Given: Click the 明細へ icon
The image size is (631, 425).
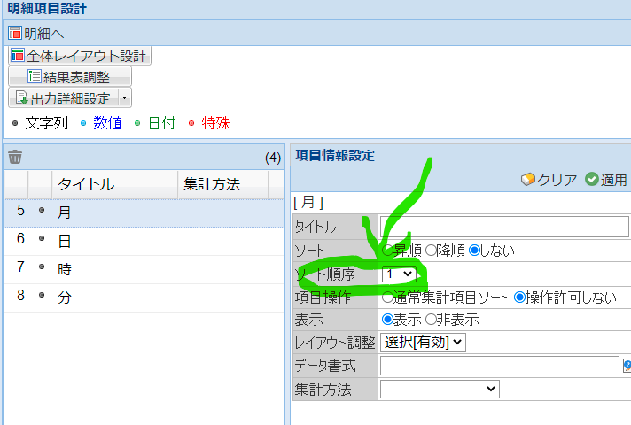Looking at the screenshot, I should click(15, 33).
